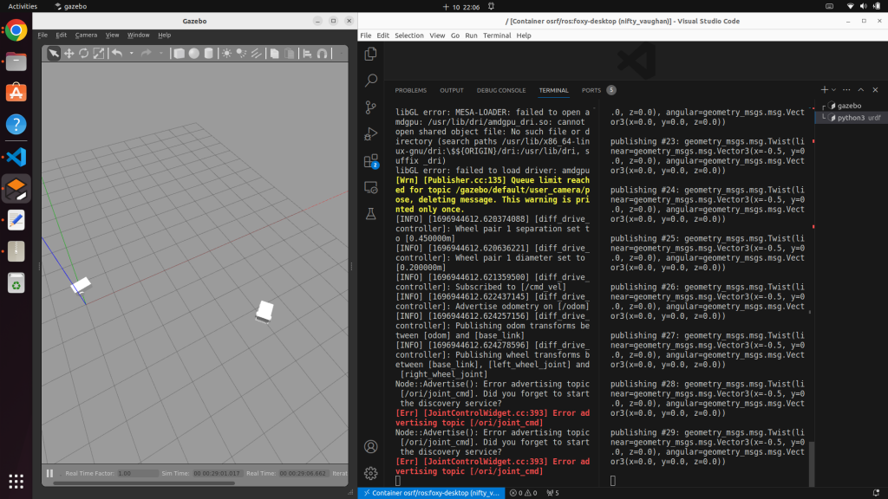Click the align tool icon
Screen dimensions: 888x499
click(308, 53)
